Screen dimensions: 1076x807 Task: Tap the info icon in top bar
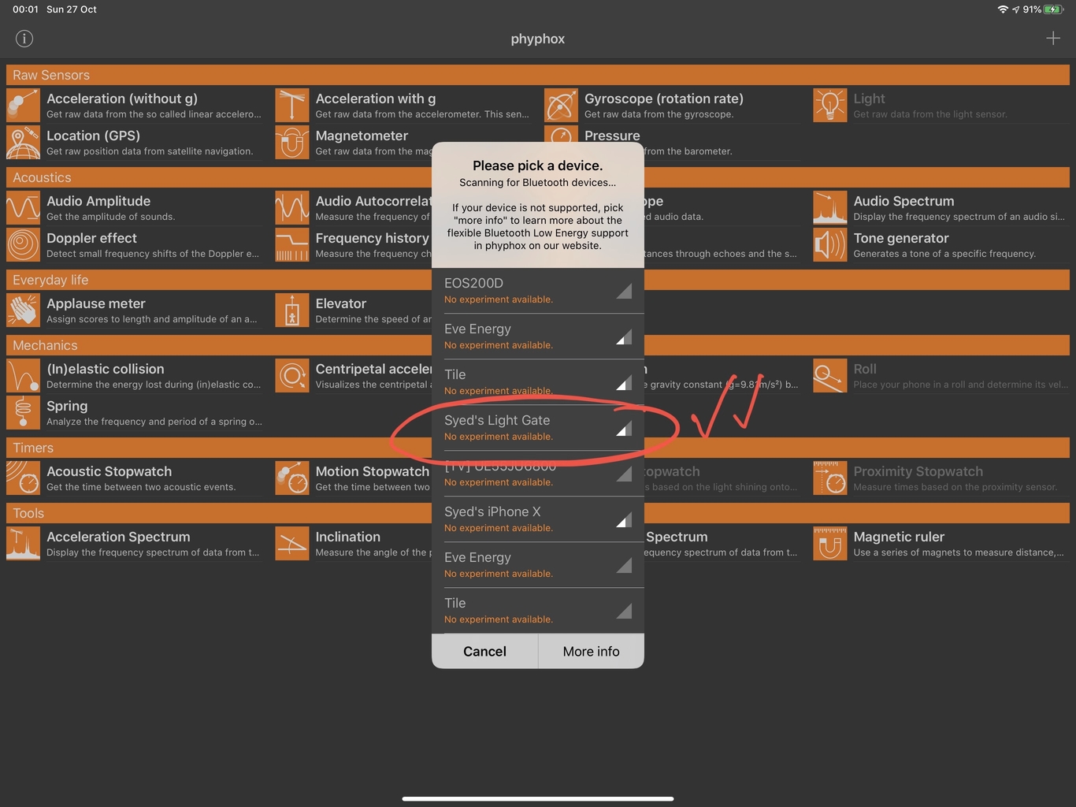pyautogui.click(x=24, y=39)
